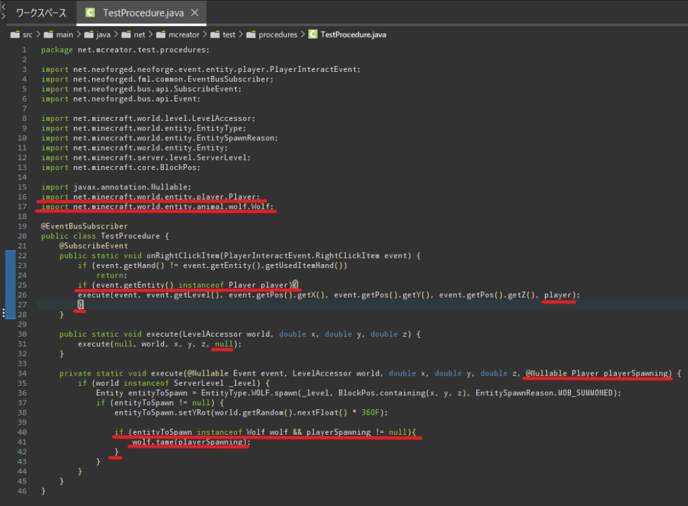The width and height of the screenshot is (688, 506).
Task: Switch to the ワークスペース tab
Action: click(x=40, y=13)
